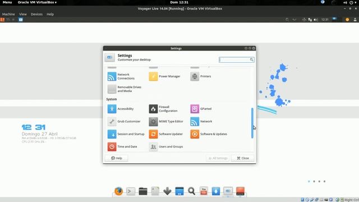Click the Settings search field

pos(236,60)
